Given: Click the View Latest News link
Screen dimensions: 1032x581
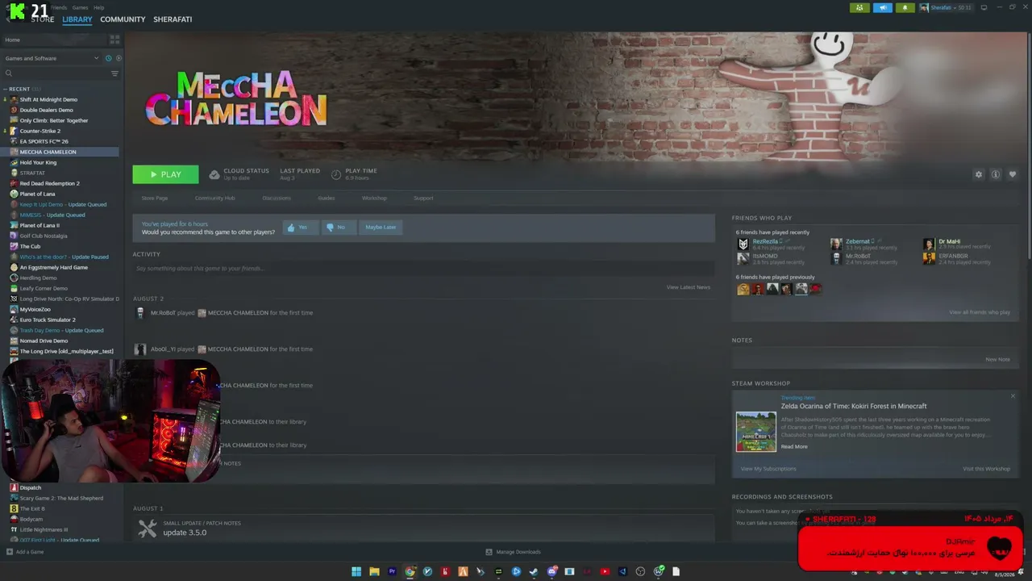Looking at the screenshot, I should coord(689,287).
